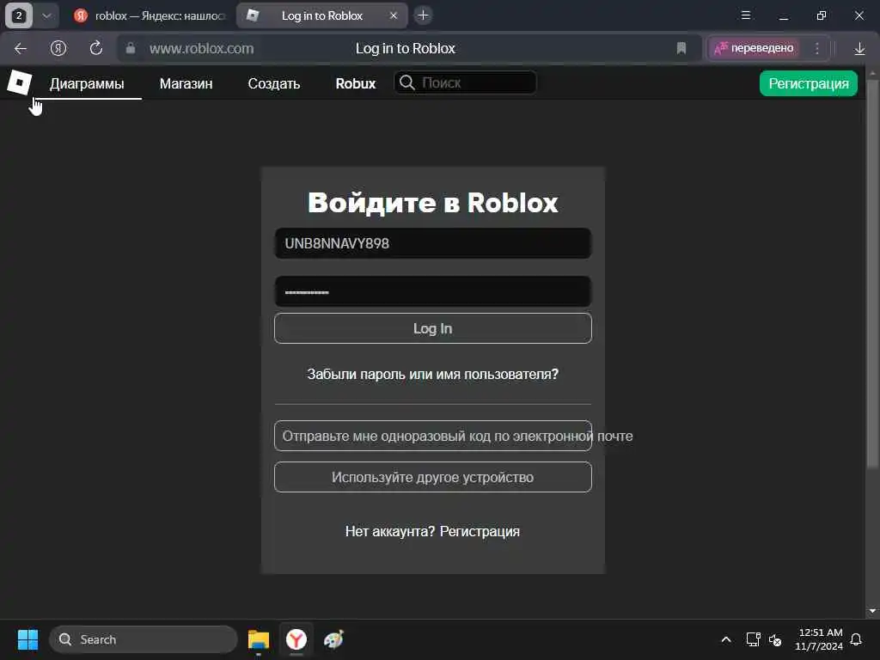Image resolution: width=880 pixels, height=660 pixels.
Task: Click the username field with UNB8NNAVY898
Action: coord(433,243)
